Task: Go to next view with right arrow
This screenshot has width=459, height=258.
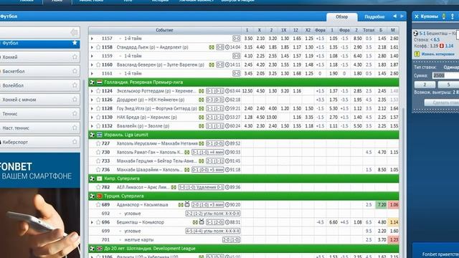Action: pyautogui.click(x=402, y=16)
